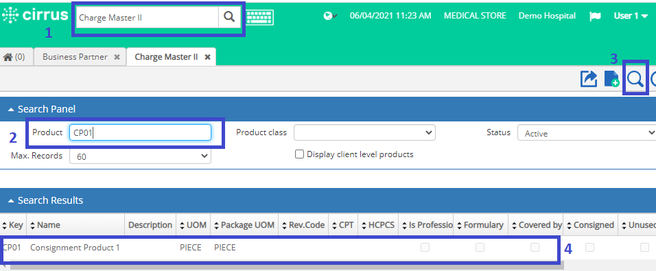
Task: Open the User 1 account menu
Action: (631, 16)
